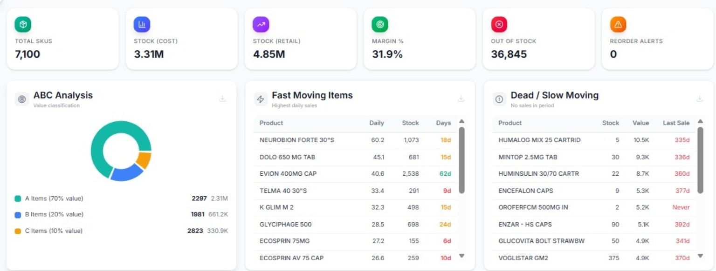The image size is (716, 271).
Task: Select EVION 400MG CAP product
Action: 288,174
